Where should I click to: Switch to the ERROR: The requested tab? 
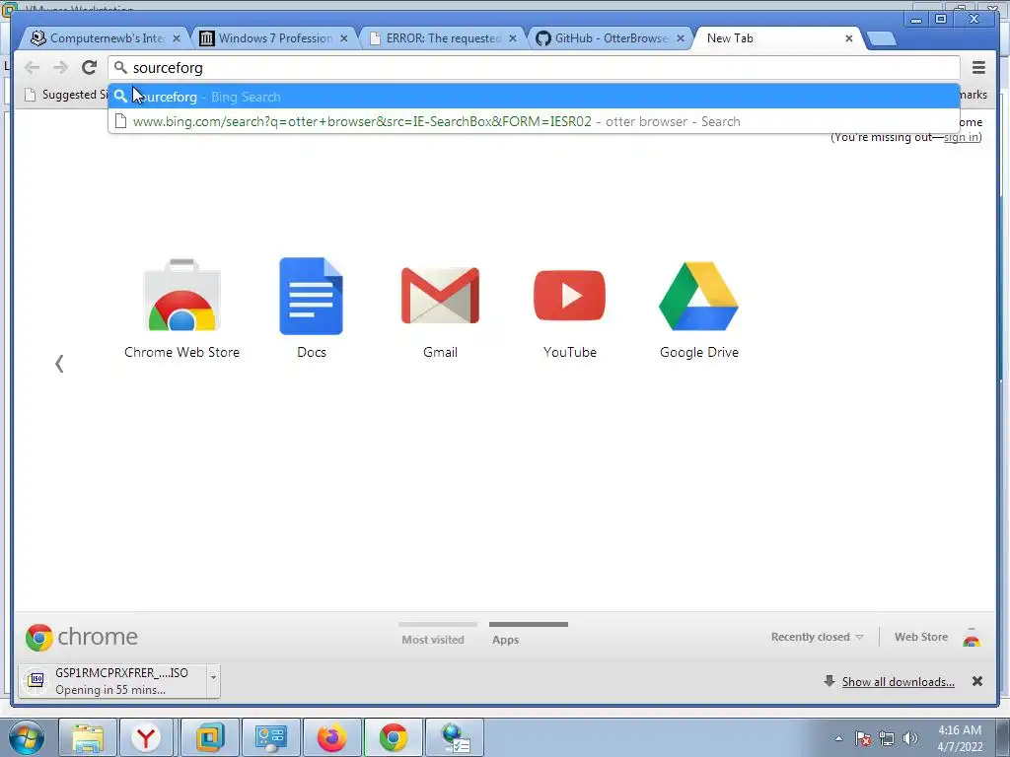pyautogui.click(x=443, y=38)
